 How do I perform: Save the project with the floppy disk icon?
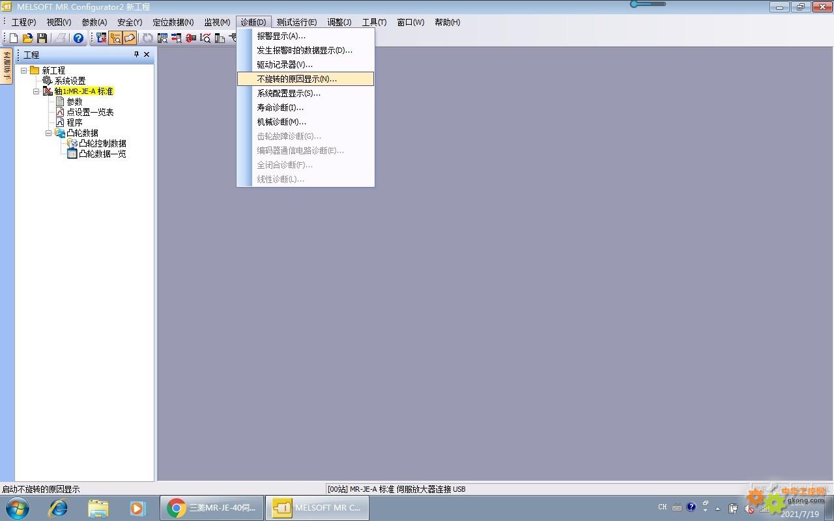tap(42, 38)
